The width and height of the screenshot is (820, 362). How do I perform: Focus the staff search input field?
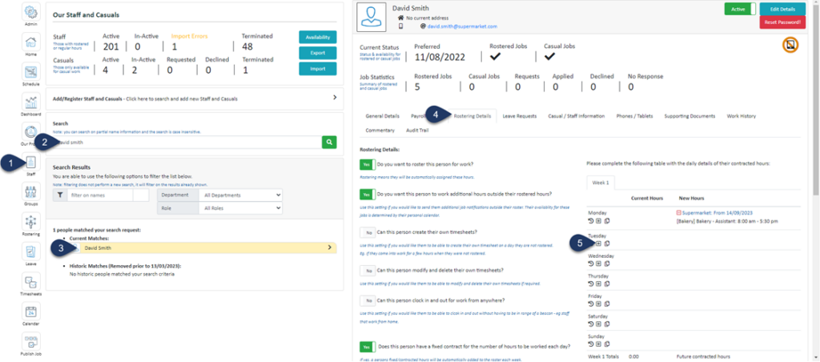[187, 142]
